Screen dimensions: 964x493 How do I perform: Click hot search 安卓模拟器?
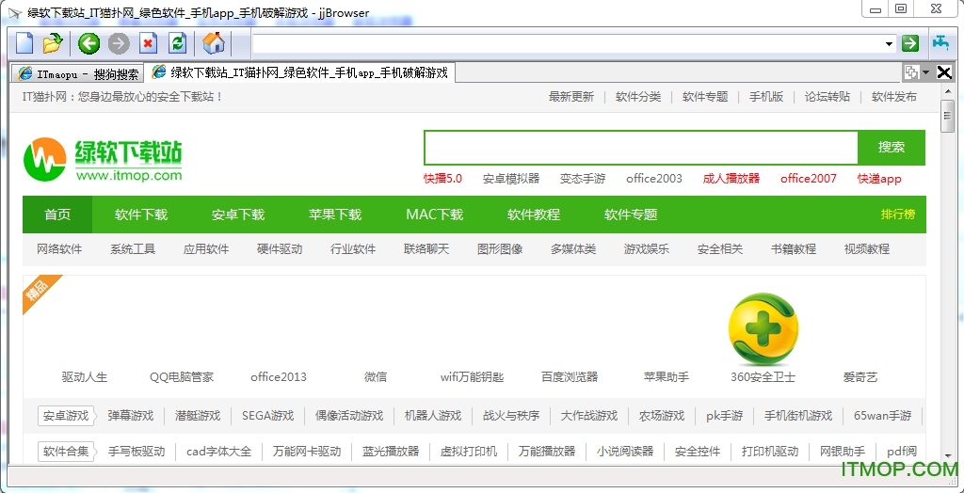tap(511, 179)
